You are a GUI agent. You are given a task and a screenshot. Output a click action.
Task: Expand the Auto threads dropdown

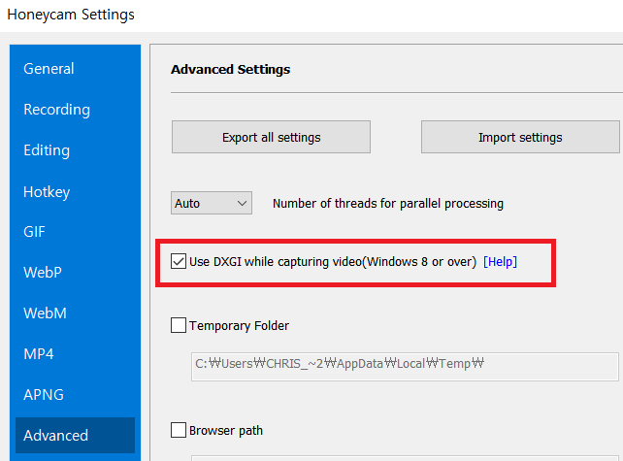click(212, 203)
